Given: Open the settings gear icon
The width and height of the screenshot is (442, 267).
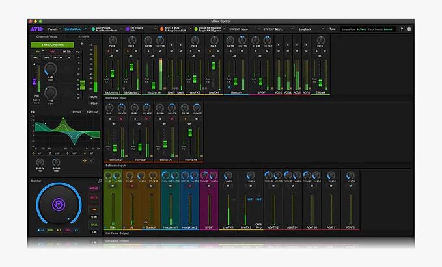Looking at the screenshot, I should pyautogui.click(x=409, y=29).
